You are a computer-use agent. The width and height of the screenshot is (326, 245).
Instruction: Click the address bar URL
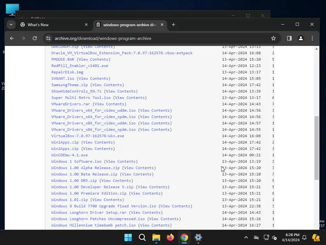coord(103,38)
